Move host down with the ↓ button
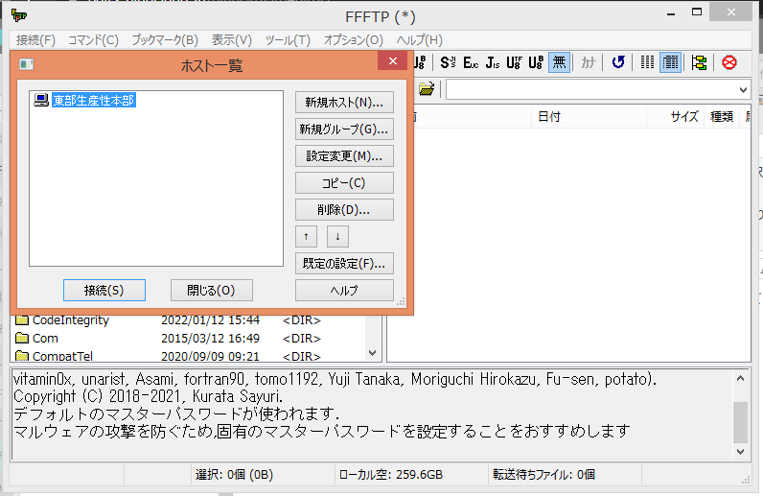 [x=337, y=236]
